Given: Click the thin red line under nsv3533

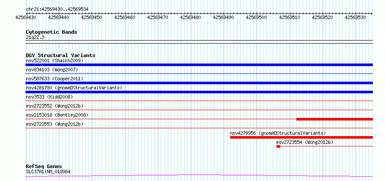Looking at the screenshot, I should [199, 101].
